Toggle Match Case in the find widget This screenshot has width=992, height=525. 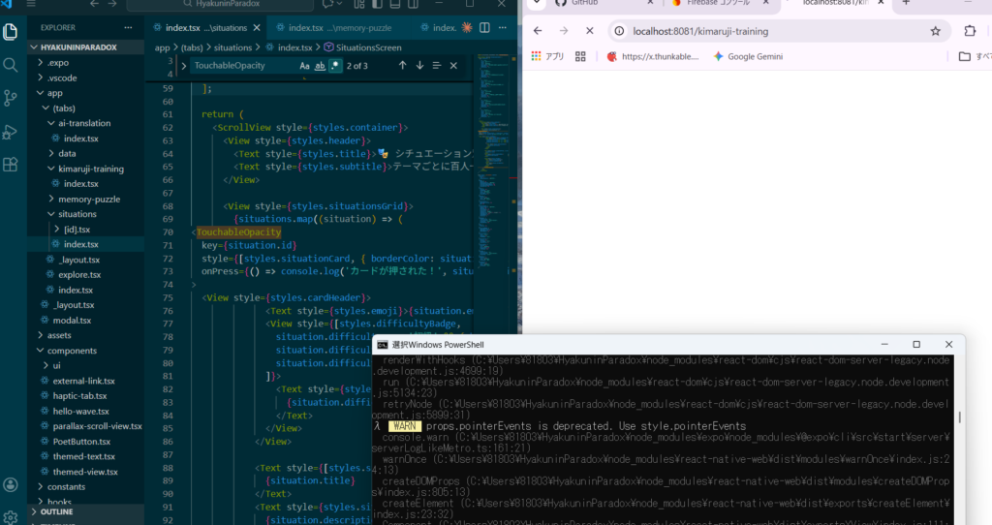tap(304, 66)
